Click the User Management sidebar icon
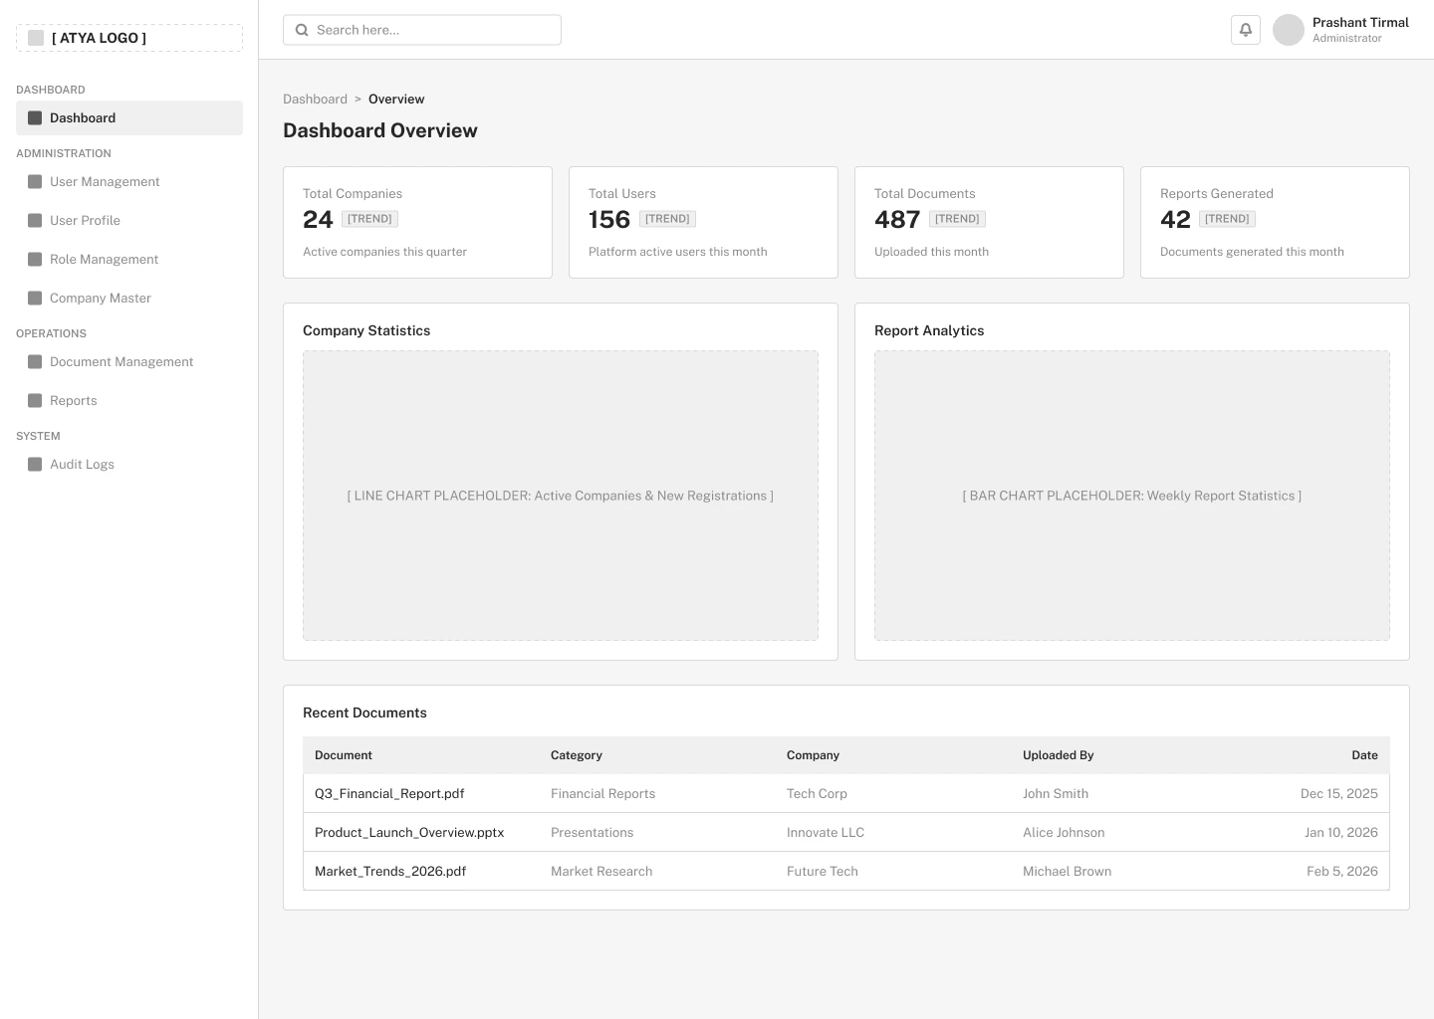1434x1019 pixels. tap(35, 181)
